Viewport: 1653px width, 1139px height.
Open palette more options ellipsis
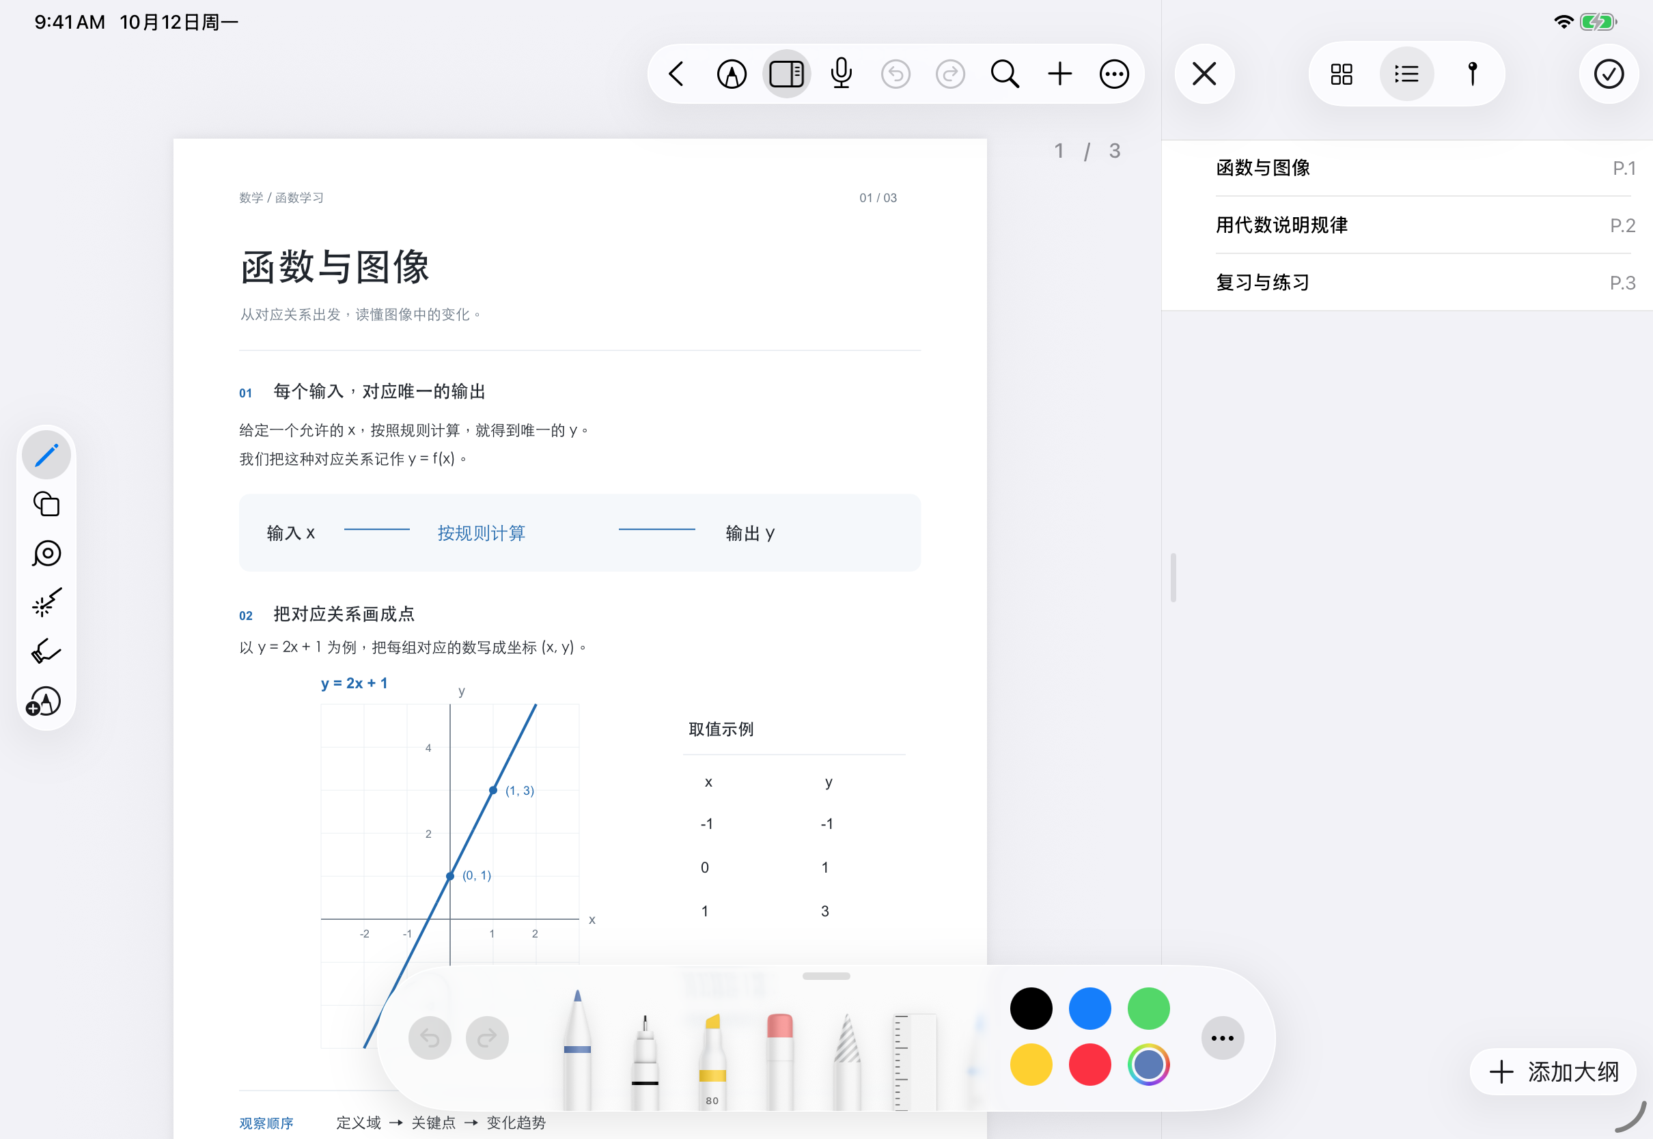pyautogui.click(x=1222, y=1038)
